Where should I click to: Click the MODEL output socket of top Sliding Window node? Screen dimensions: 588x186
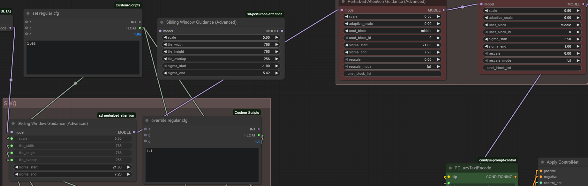282,31
